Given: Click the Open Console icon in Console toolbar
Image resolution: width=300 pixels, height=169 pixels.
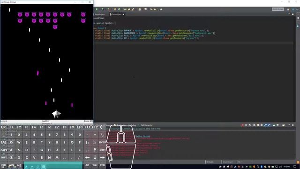Looking at the screenshot, I should [283, 125].
